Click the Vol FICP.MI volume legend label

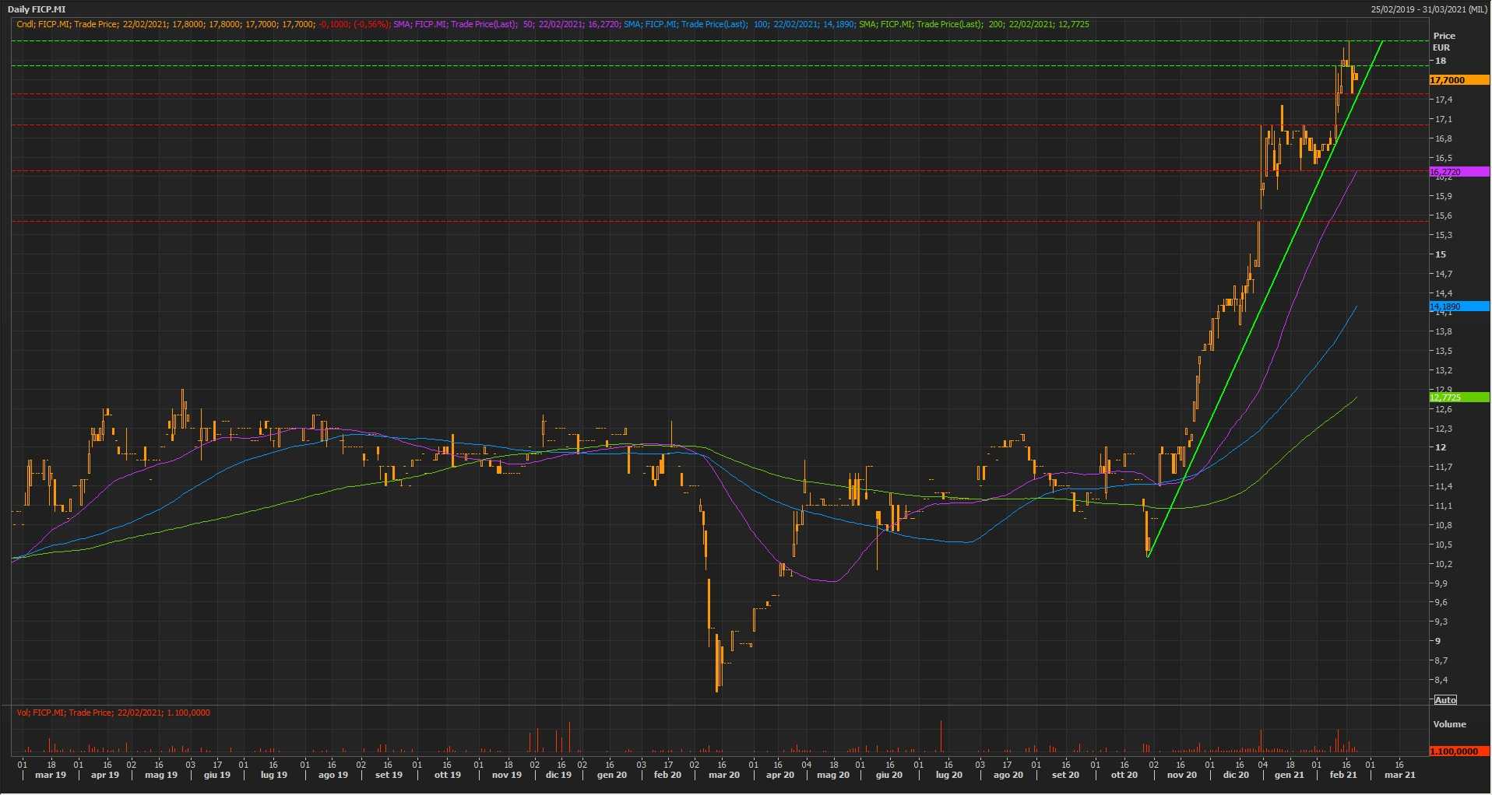114,713
